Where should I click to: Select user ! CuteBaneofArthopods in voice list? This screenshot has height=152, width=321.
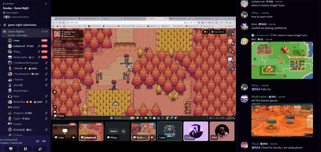tap(28, 63)
